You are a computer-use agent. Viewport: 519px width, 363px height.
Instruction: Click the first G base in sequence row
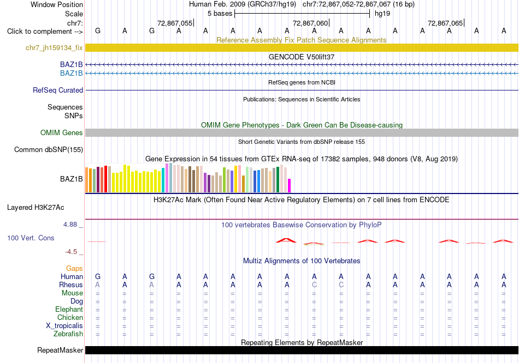pyautogui.click(x=98, y=31)
